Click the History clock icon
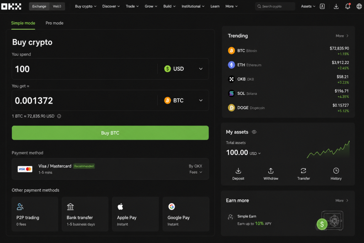 pyautogui.click(x=336, y=171)
